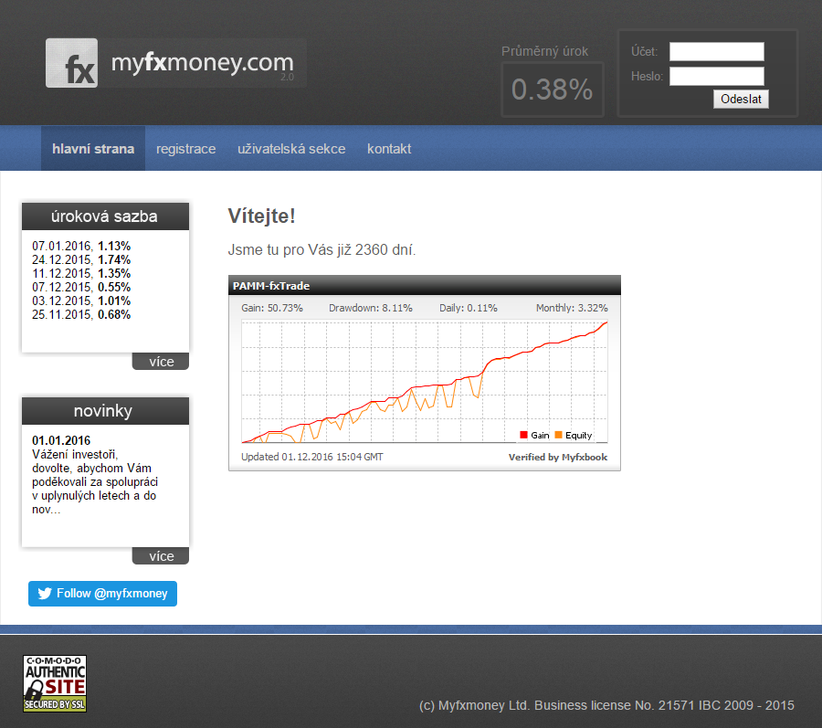Click the Vítejte! heading
The height and width of the screenshot is (728, 822).
coord(261,216)
